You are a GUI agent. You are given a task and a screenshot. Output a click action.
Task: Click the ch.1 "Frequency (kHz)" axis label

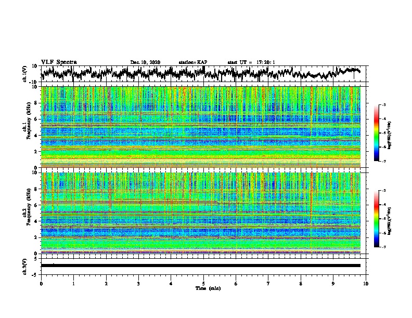[x=29, y=121]
